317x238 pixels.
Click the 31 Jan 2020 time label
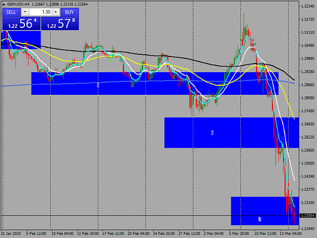point(11,233)
